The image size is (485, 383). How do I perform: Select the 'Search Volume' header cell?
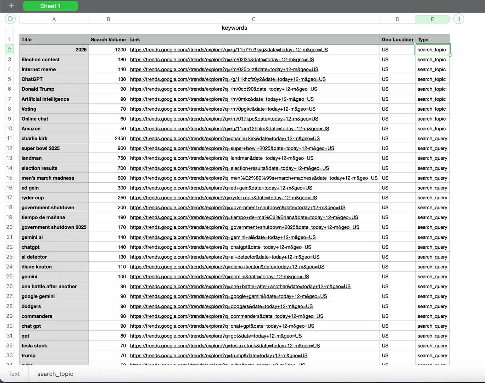(x=108, y=40)
